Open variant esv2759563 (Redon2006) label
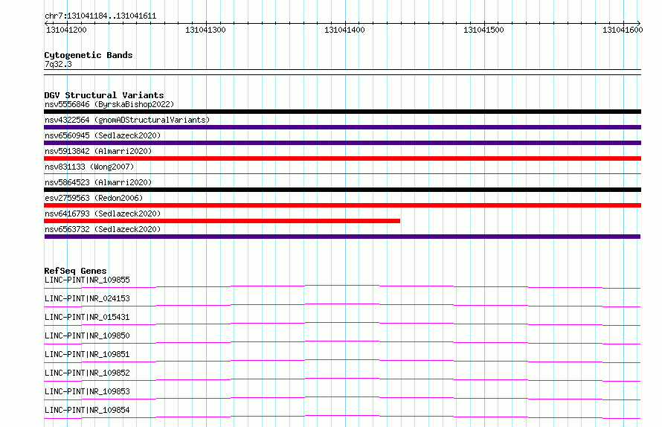The width and height of the screenshot is (662, 427). (94, 198)
